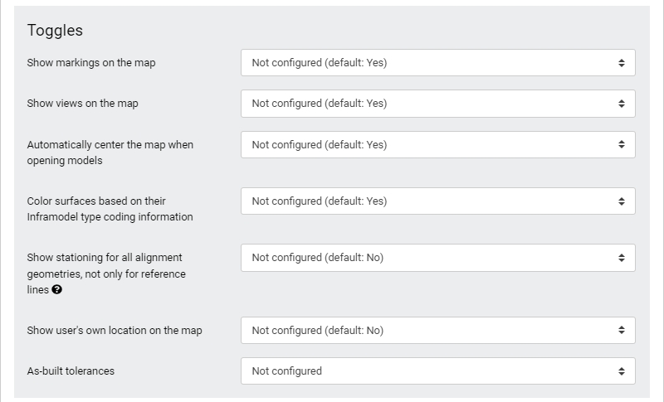Click the 'Show markings on the map' label
Image resolution: width=664 pixels, height=402 pixels.
click(x=91, y=62)
